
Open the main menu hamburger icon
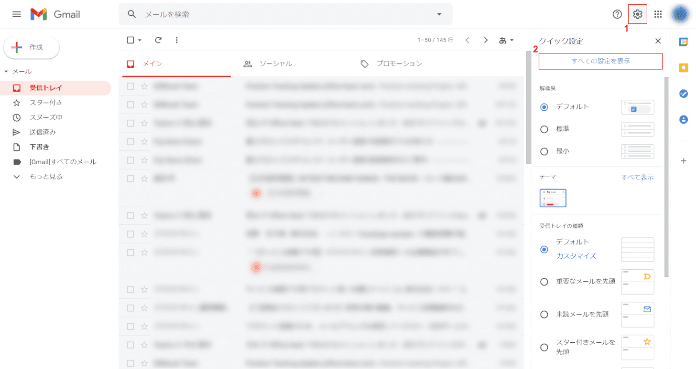tap(17, 14)
